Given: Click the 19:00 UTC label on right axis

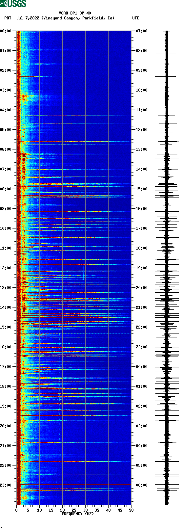Looking at the screenshot, I should 142,268.
